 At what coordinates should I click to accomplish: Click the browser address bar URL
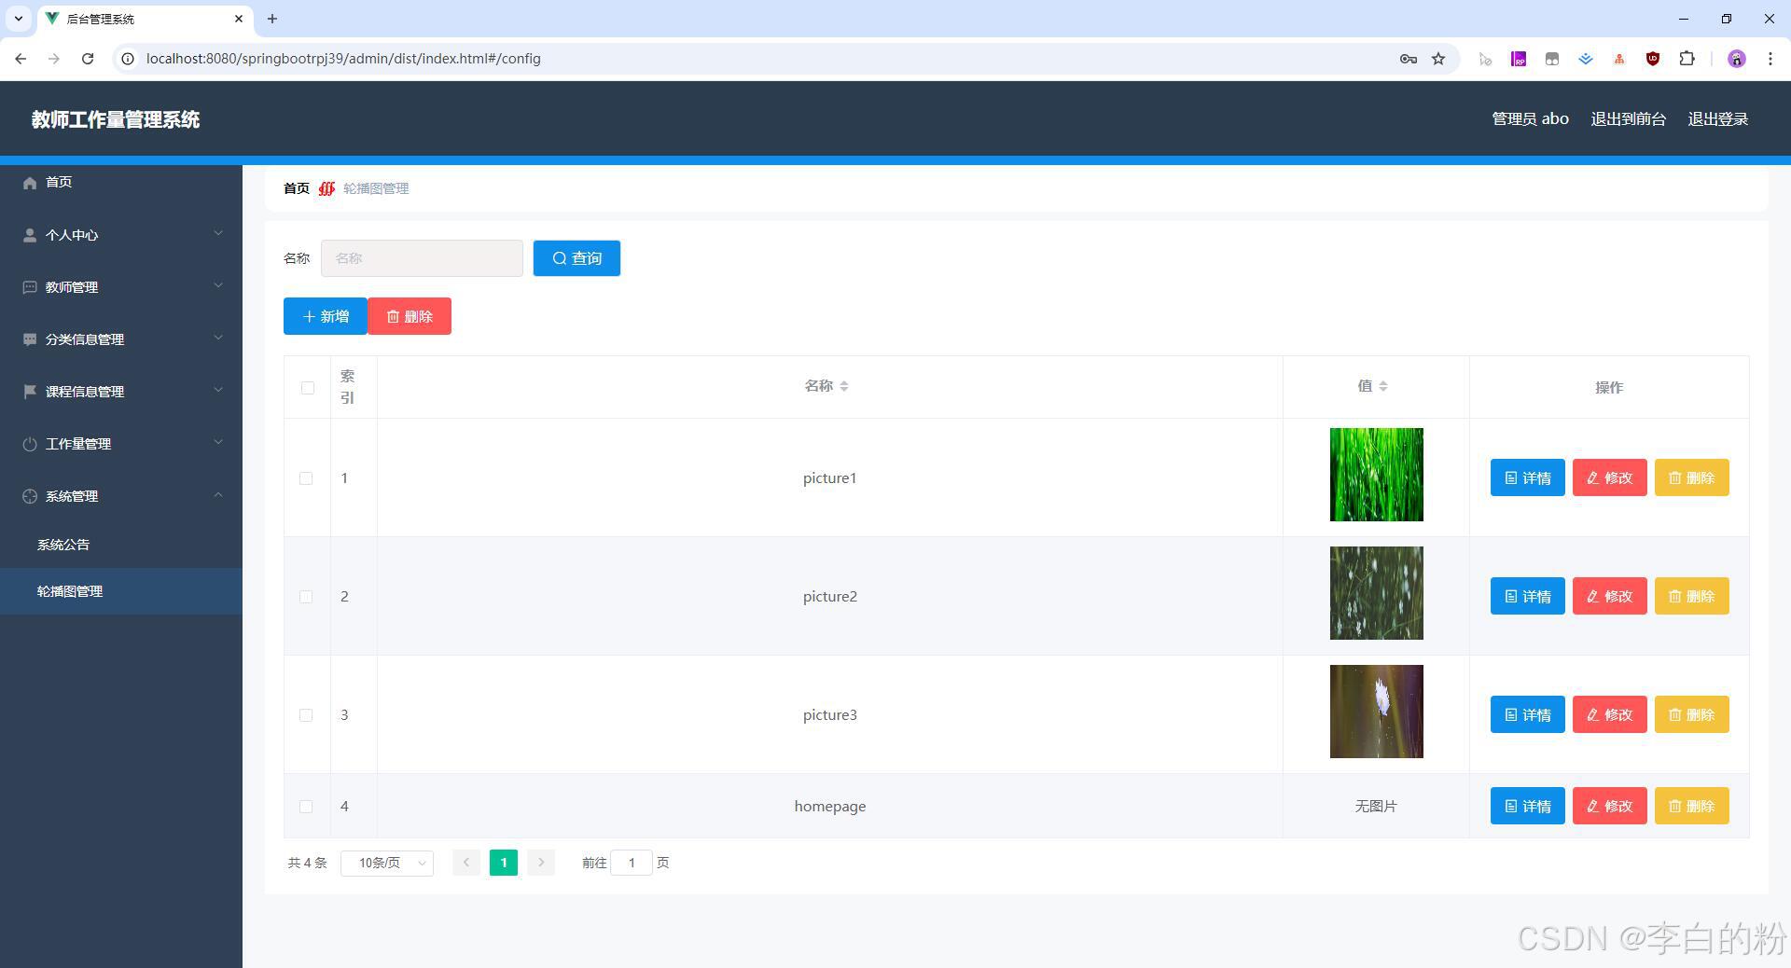coord(343,59)
